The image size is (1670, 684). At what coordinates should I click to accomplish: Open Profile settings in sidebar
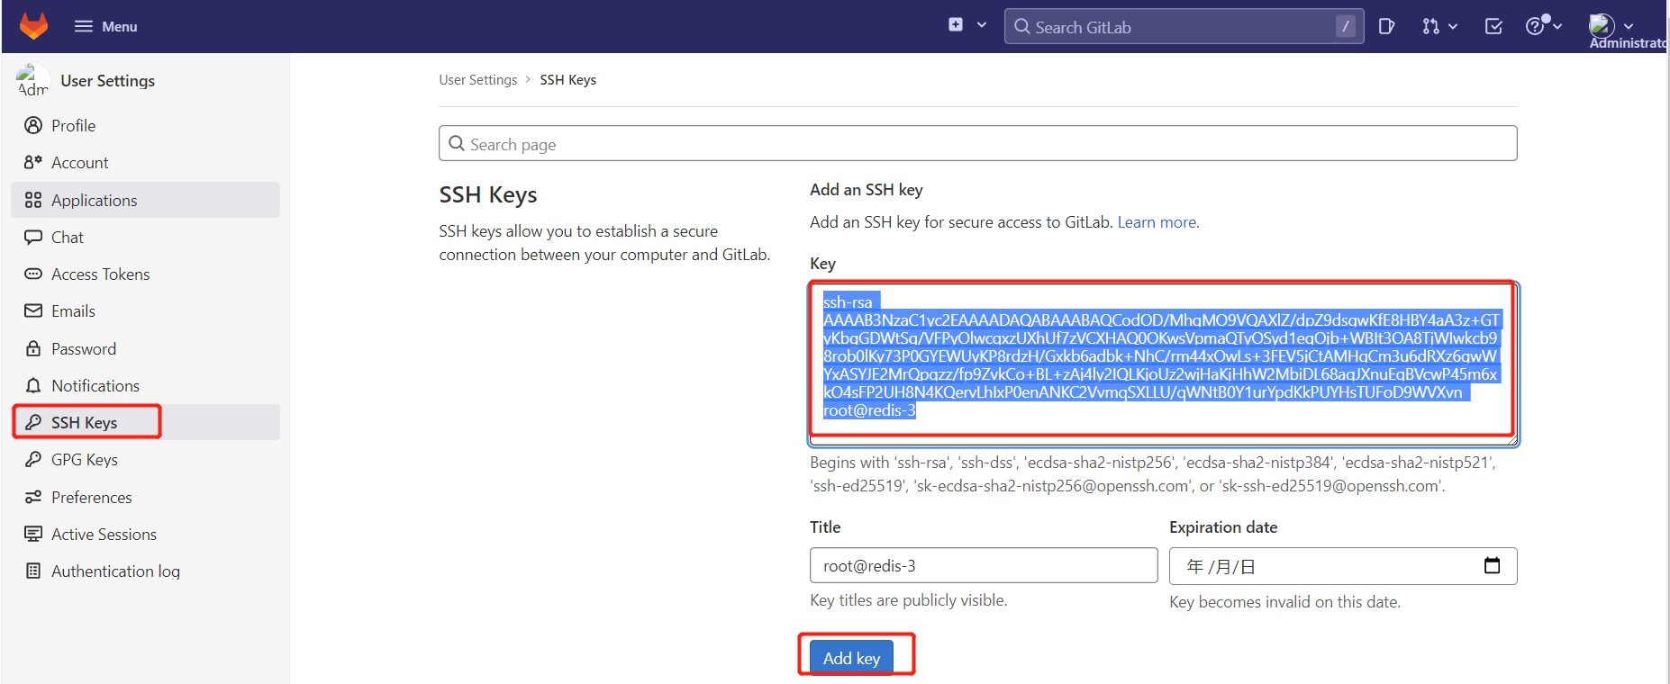[146, 125]
